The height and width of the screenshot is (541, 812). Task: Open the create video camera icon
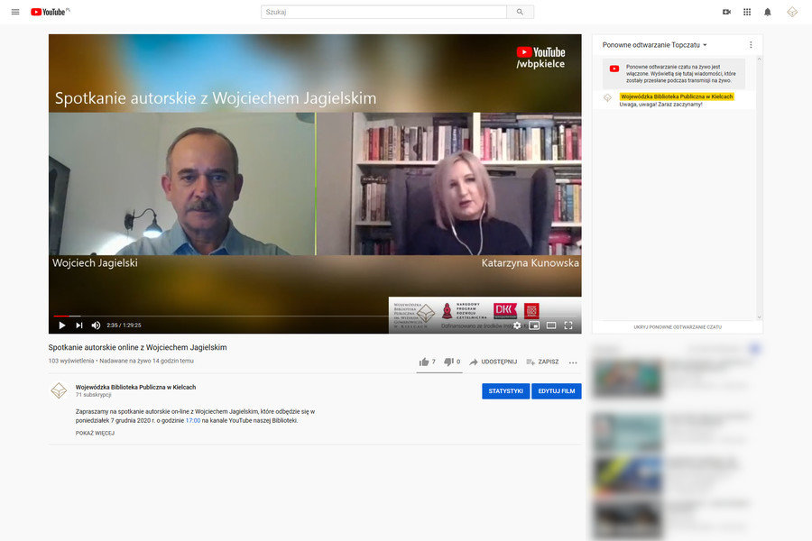(x=726, y=12)
